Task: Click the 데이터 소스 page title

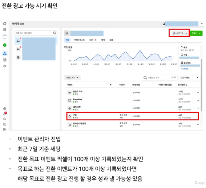Action: (x=18, y=24)
